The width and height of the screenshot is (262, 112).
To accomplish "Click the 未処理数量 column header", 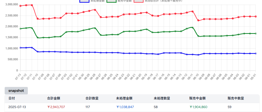I will [x=162, y=98].
